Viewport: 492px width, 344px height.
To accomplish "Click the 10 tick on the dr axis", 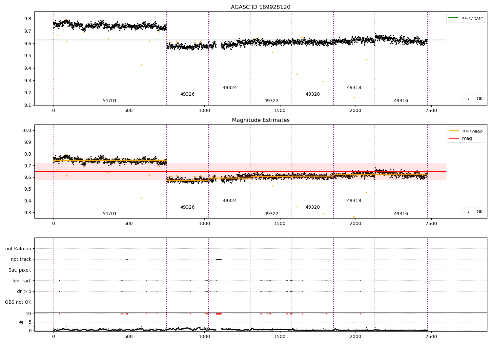I will 29,314.
